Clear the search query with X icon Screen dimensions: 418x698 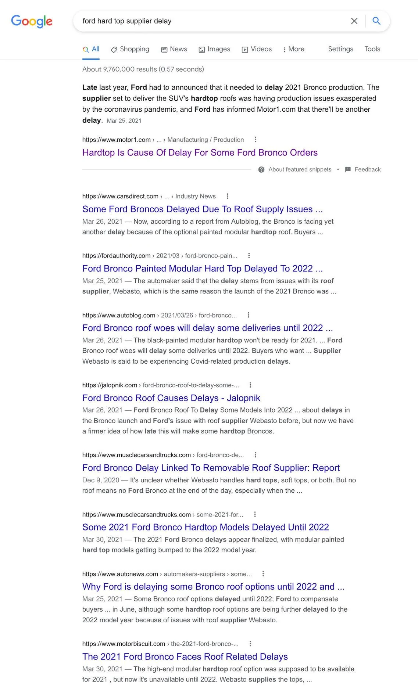click(x=354, y=21)
